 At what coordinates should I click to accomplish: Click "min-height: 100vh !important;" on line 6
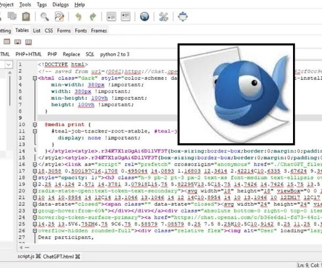[x=99, y=98]
